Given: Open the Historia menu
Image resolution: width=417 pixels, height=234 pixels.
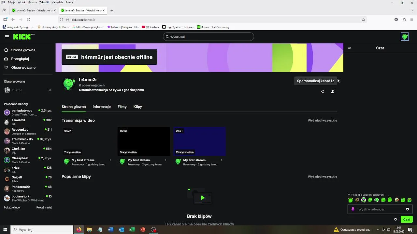Looking at the screenshot, I should coord(32,2).
